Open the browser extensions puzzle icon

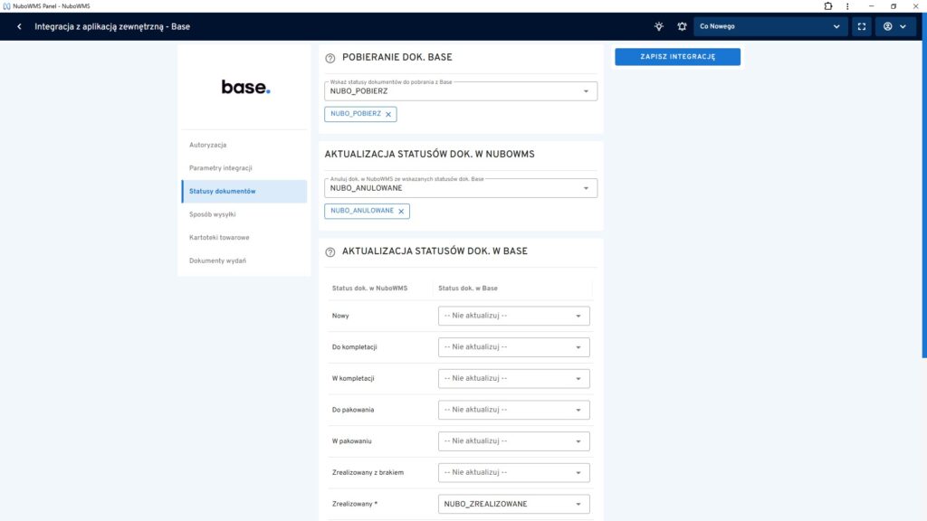coord(828,5)
